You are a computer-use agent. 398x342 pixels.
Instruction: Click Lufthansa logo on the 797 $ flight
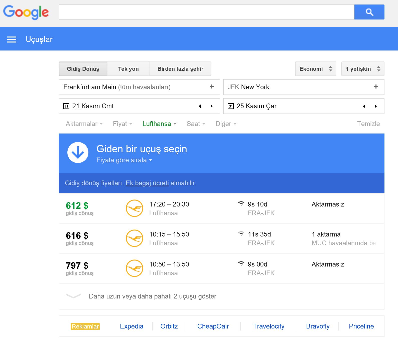tap(135, 268)
